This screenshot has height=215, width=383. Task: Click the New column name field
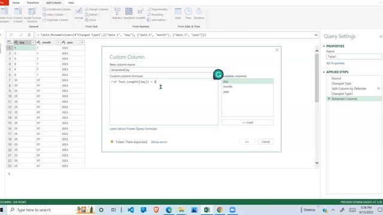click(163, 70)
